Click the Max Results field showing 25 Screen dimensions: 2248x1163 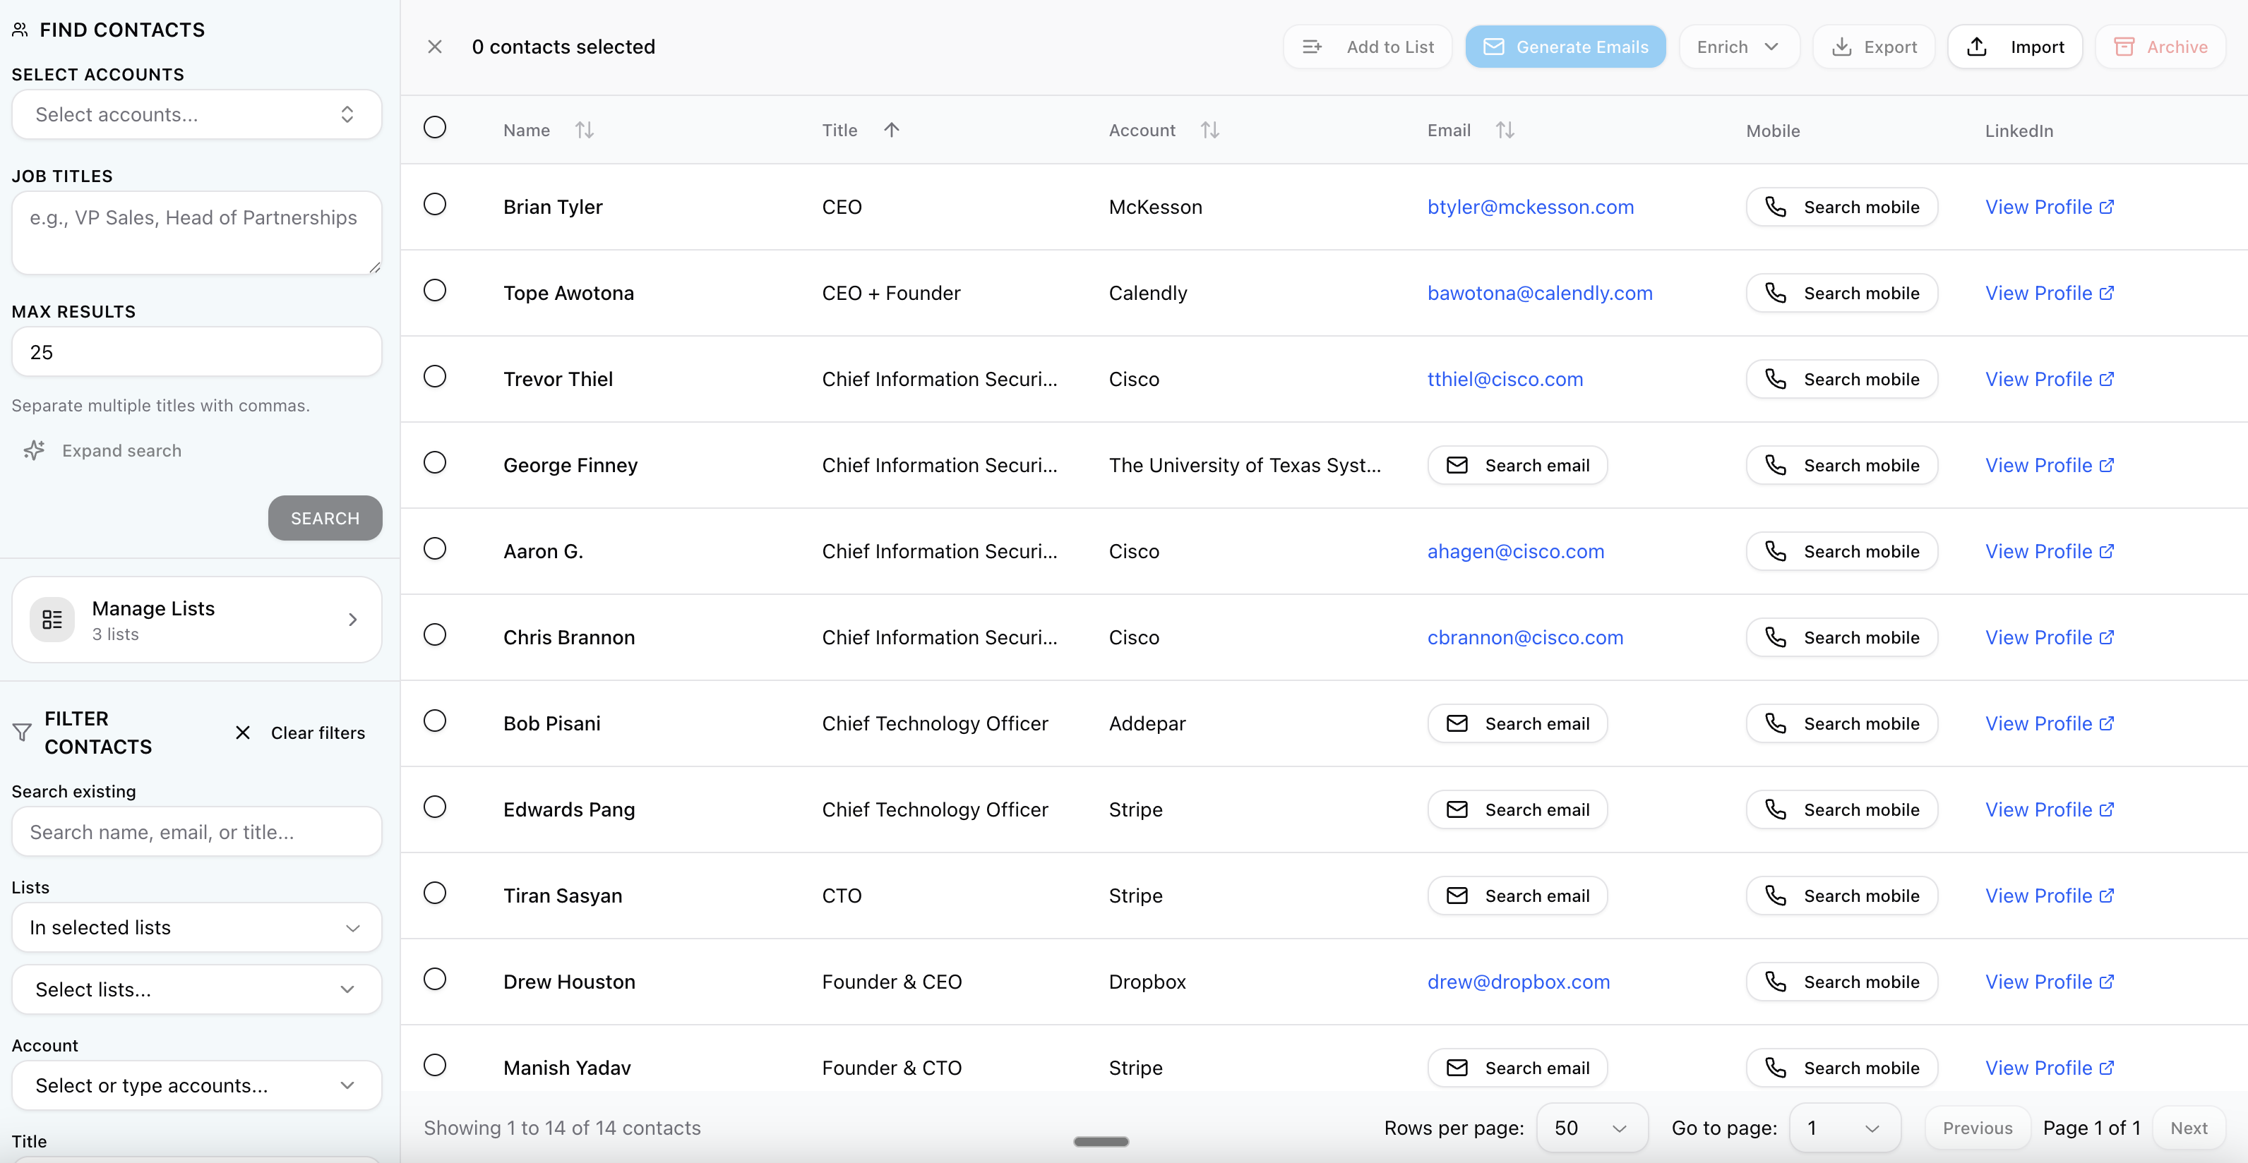[x=196, y=351]
